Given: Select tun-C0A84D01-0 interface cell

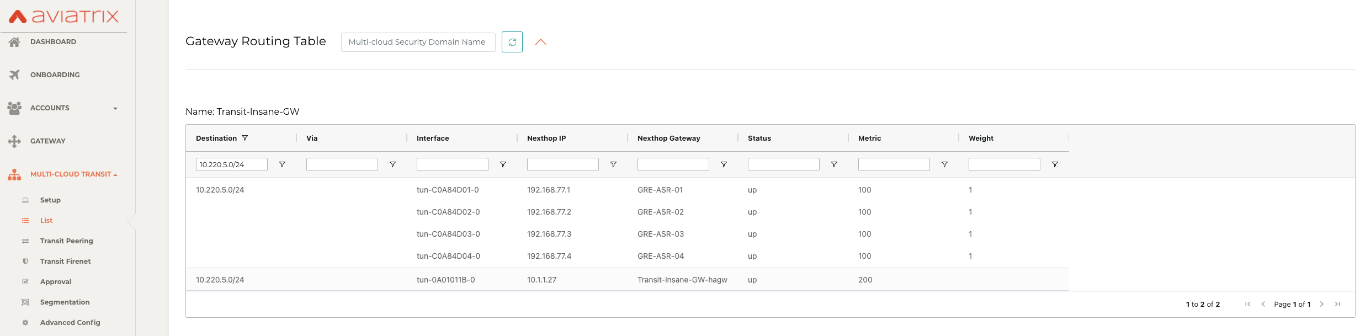Looking at the screenshot, I should click(448, 190).
